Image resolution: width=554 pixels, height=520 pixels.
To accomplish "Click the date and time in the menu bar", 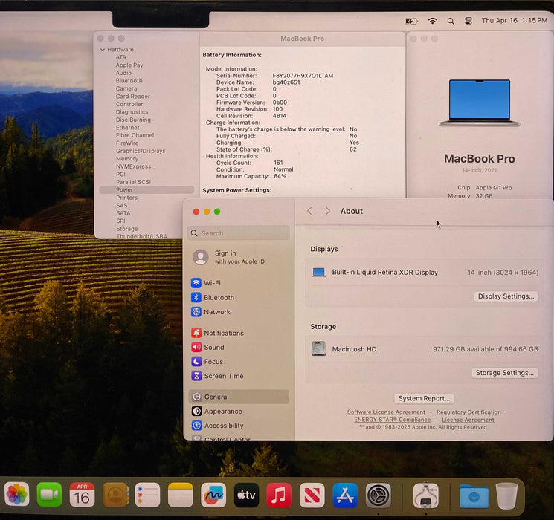I will point(514,21).
